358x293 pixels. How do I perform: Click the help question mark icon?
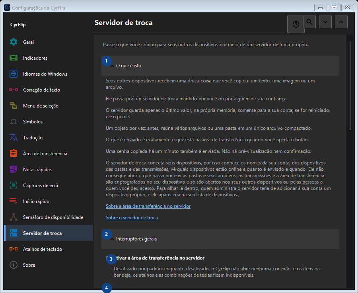pyautogui.click(x=296, y=24)
